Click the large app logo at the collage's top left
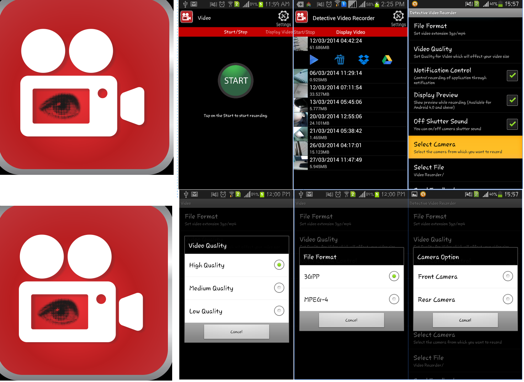Viewport: 524px width, 382px height. pos(86,87)
